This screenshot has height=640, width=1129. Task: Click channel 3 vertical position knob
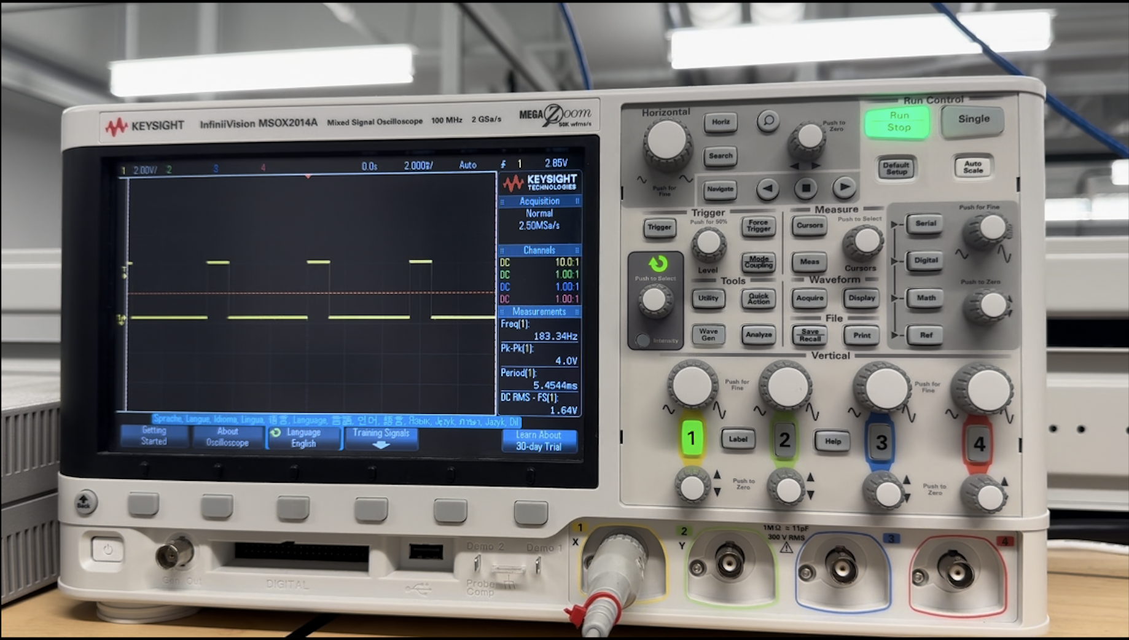pos(885,492)
